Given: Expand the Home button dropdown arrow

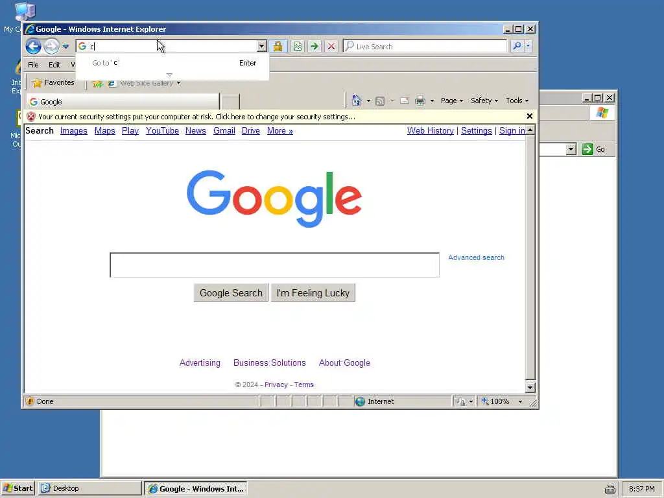Looking at the screenshot, I should [x=368, y=101].
